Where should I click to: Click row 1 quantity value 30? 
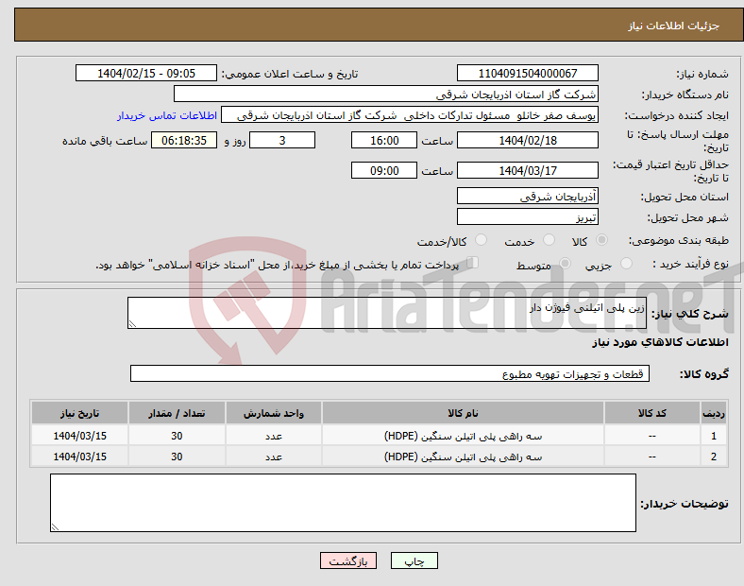(x=177, y=436)
